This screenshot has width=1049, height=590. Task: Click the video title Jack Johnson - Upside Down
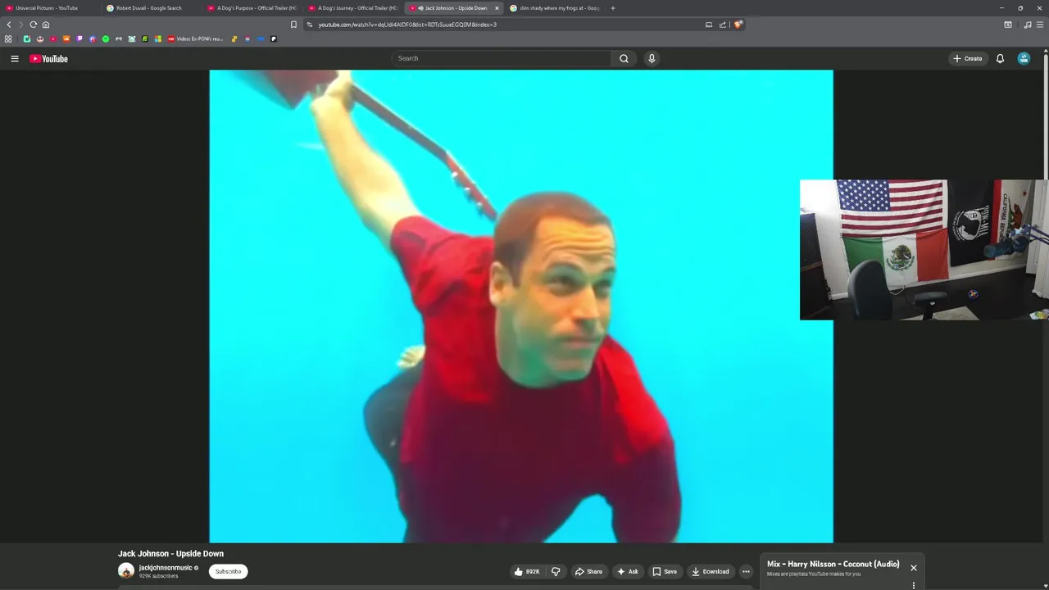pos(170,553)
